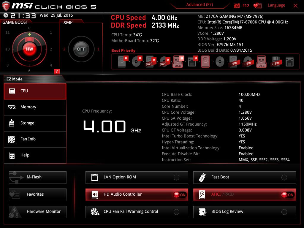Open the M-Flash utility

(38, 178)
